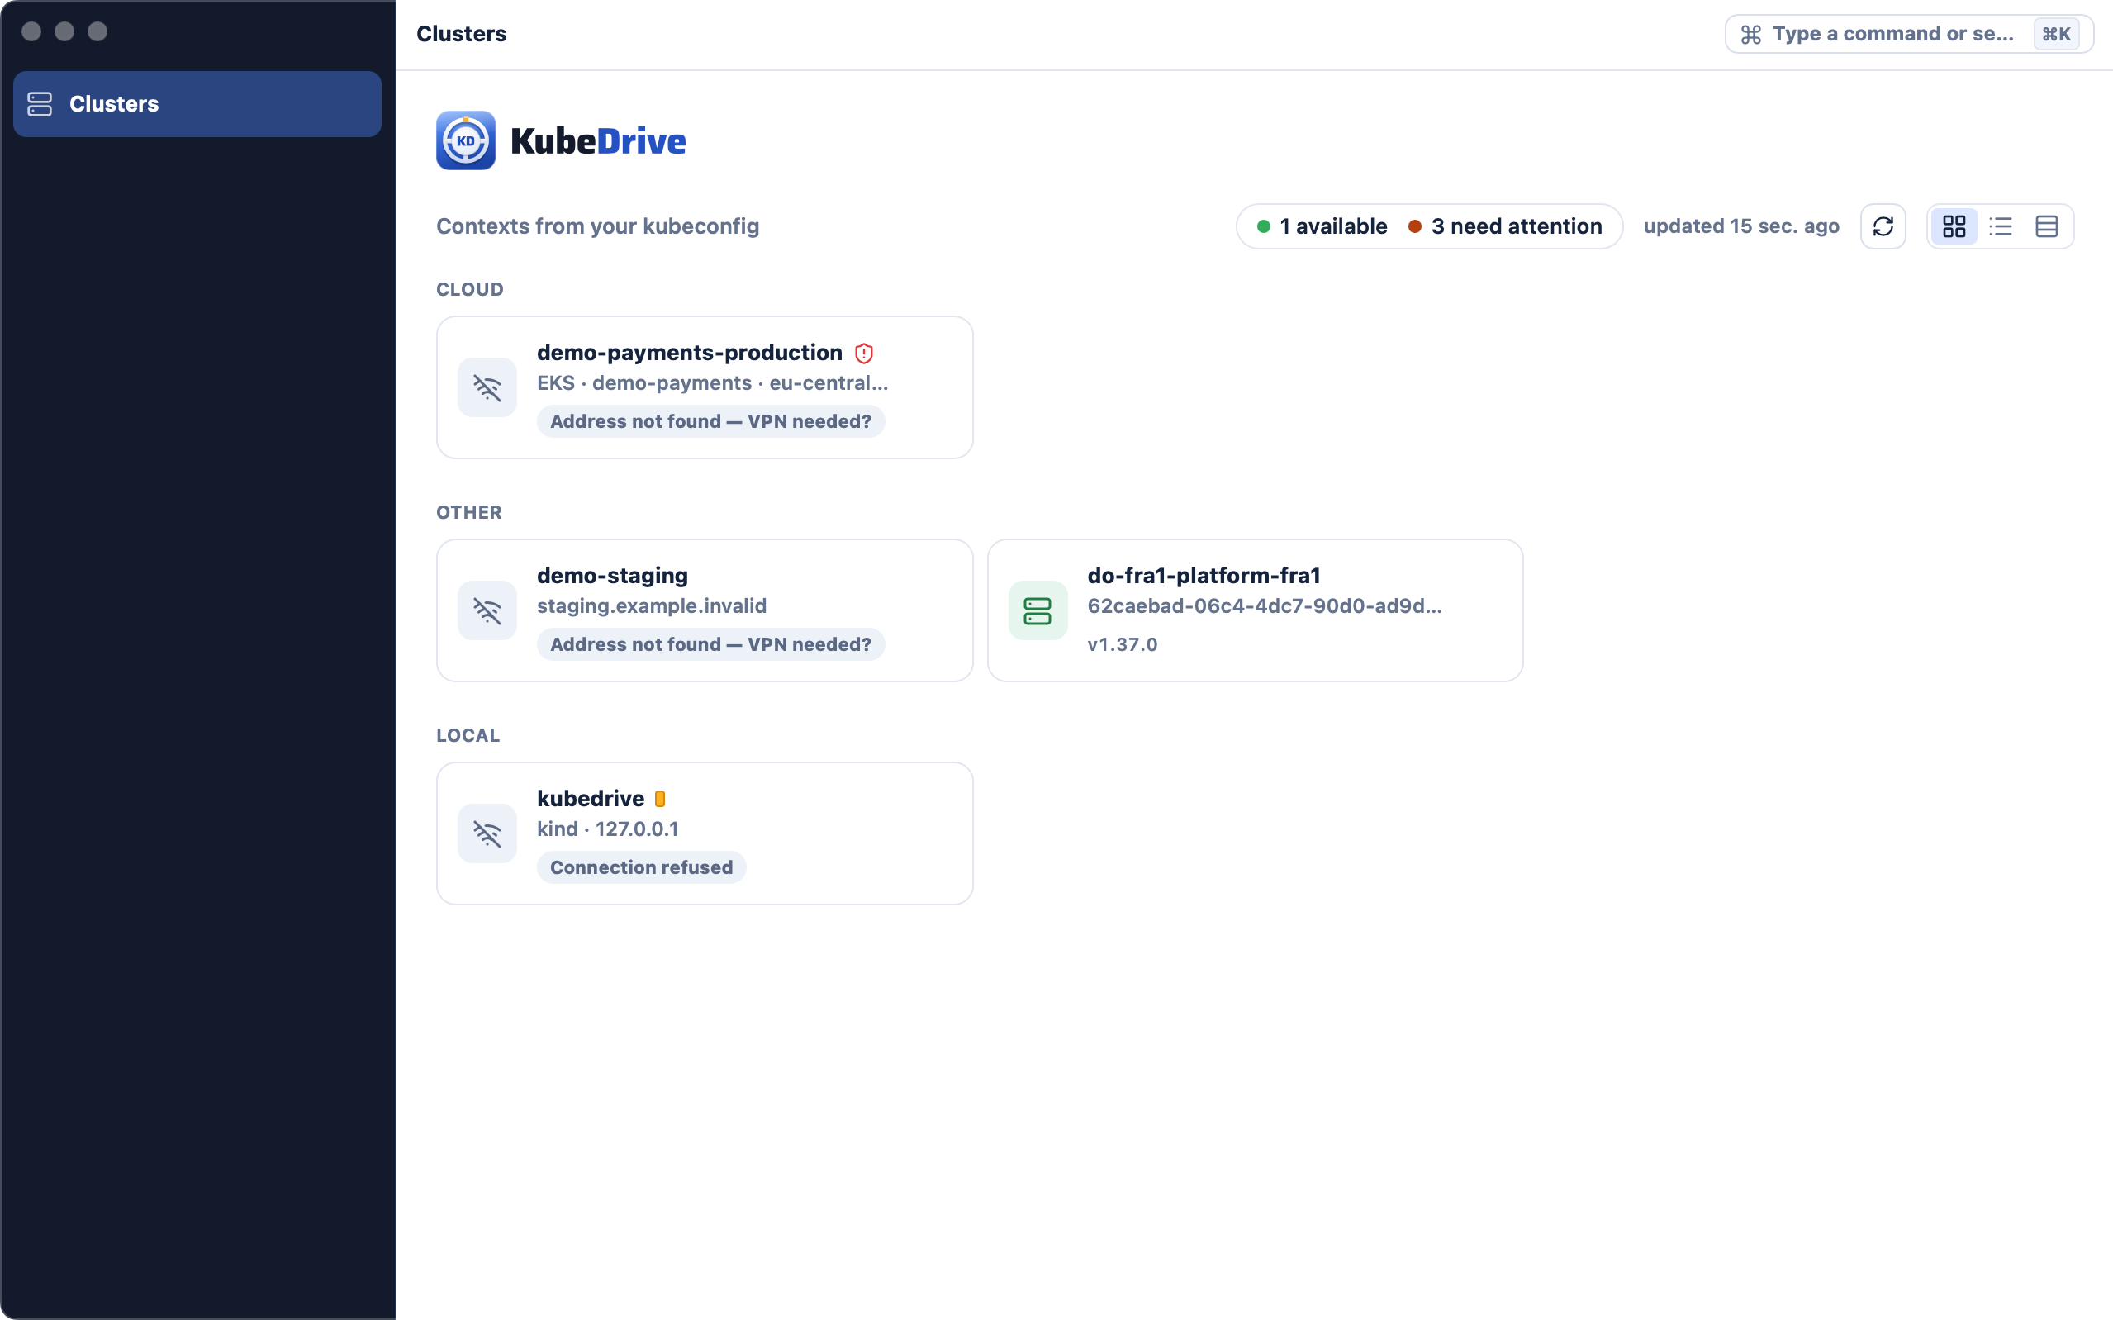Click the command symbol in the search box
The width and height of the screenshot is (2113, 1320).
click(1751, 34)
